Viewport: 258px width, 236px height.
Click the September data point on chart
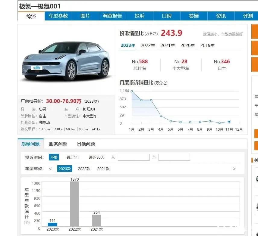pyautogui.click(x=210, y=121)
